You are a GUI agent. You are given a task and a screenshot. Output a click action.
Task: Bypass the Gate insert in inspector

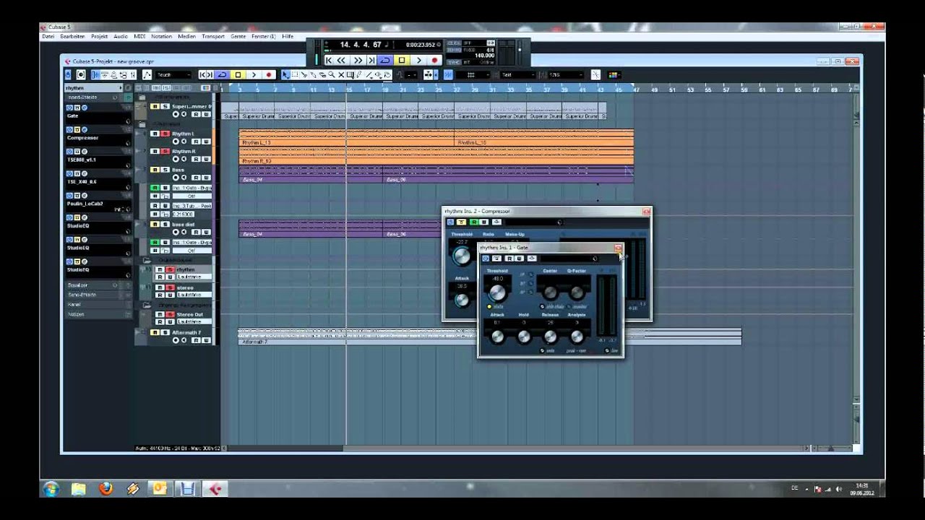click(x=77, y=108)
